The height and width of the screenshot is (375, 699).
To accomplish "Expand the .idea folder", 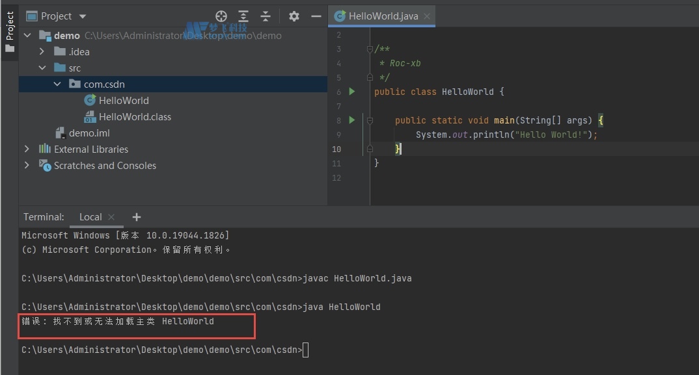I will click(x=42, y=52).
